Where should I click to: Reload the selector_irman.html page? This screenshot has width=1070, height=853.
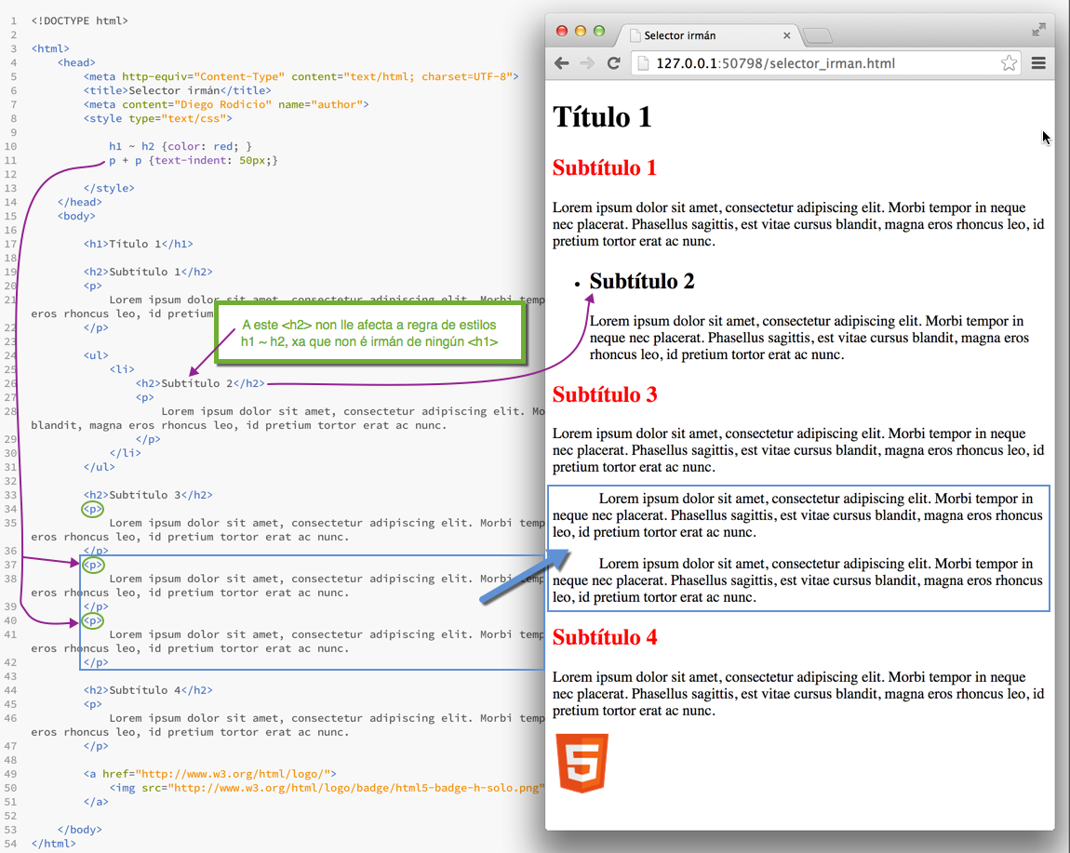(614, 63)
